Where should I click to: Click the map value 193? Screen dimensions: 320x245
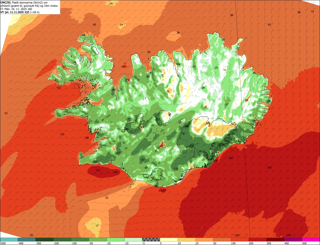[62, 135]
